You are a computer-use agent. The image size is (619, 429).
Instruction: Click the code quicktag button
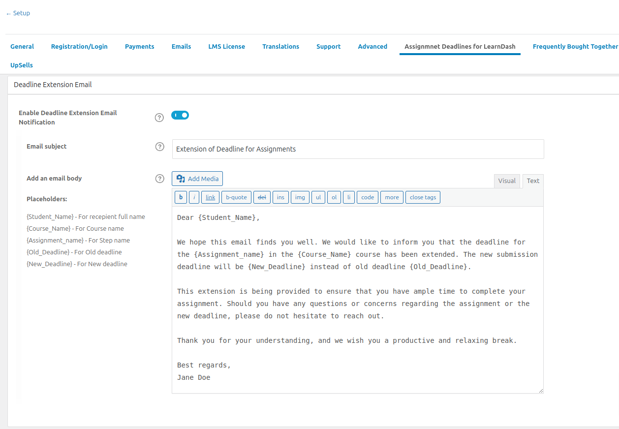[x=368, y=197]
